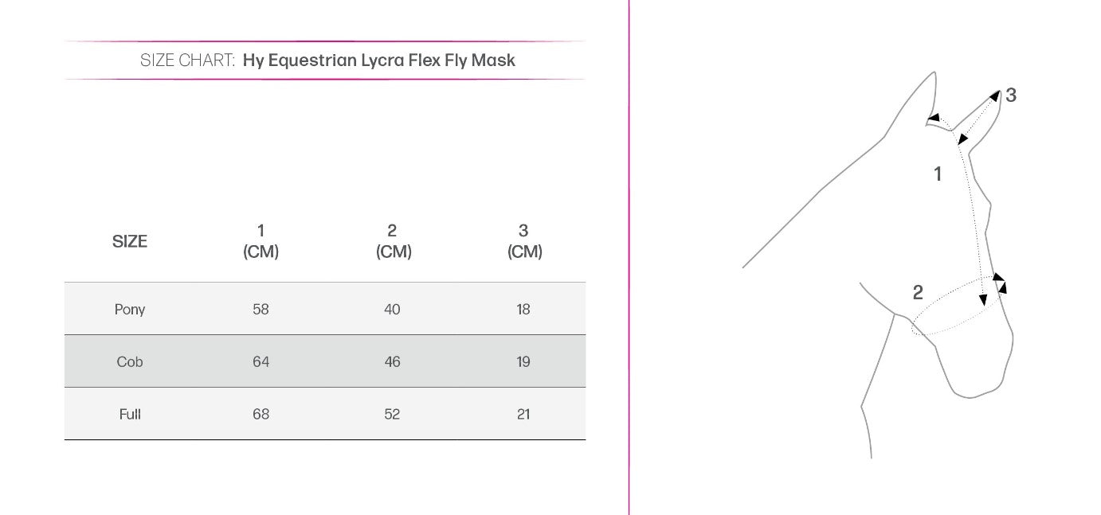Click the Pony size row label
1101x515 pixels.
click(130, 309)
